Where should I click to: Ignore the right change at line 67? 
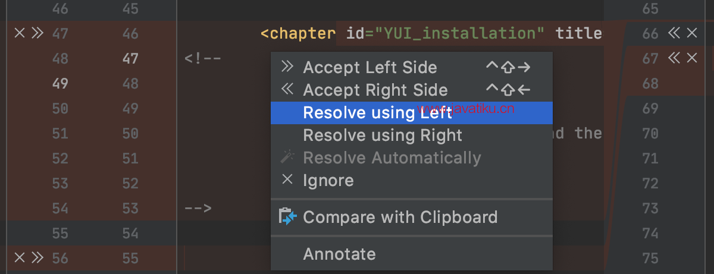click(691, 58)
